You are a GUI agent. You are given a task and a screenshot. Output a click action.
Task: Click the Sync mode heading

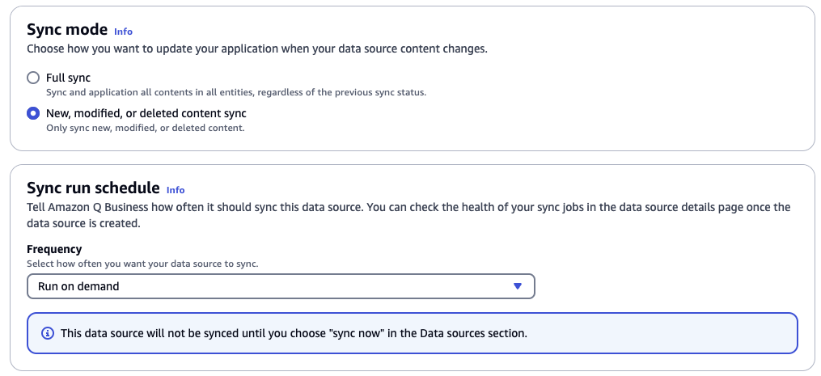click(67, 30)
